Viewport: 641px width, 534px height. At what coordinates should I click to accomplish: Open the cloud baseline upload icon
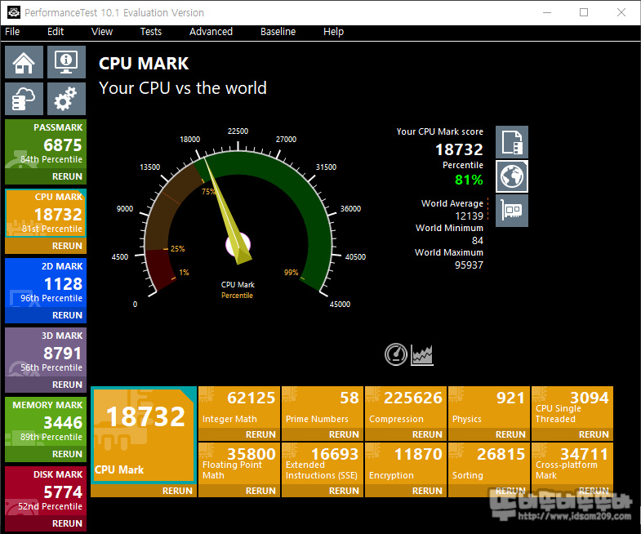click(x=24, y=99)
